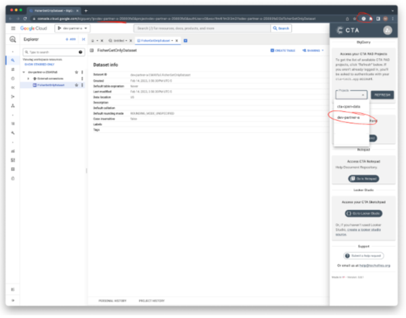Bookmark this page with the star icon
This screenshot has width=406, height=318.
coord(355,19)
